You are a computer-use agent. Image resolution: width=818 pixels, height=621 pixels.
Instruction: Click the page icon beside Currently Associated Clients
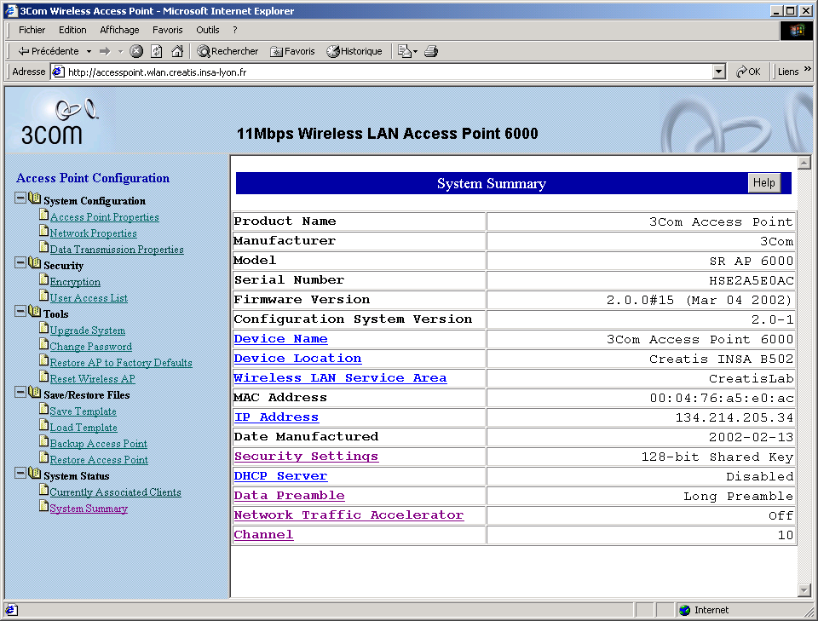pos(44,489)
